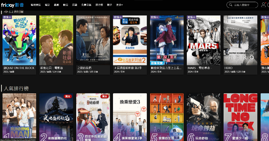Go to the 電影 section
This screenshot has width=269, height=141.
(47, 5)
